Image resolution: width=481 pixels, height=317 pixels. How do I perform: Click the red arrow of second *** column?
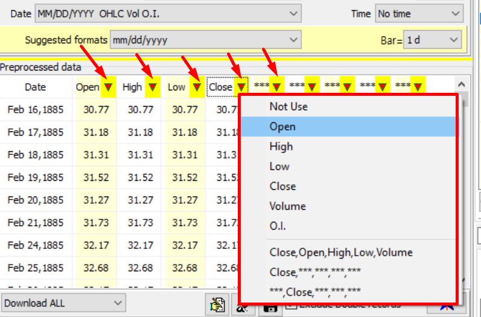pyautogui.click(x=311, y=87)
